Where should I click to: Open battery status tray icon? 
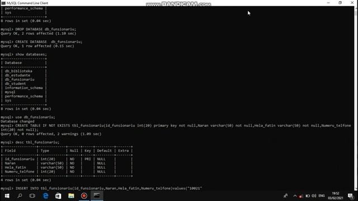[308, 196]
